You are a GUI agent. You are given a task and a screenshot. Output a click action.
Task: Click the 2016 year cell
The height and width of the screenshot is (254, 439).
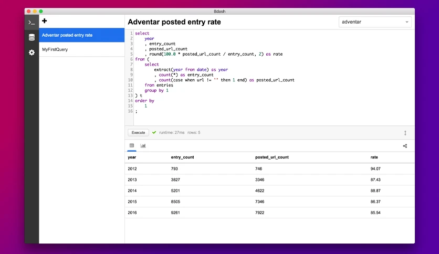132,213
